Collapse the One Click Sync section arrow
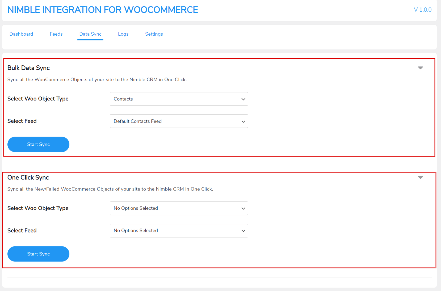441x291 pixels. coord(420,177)
